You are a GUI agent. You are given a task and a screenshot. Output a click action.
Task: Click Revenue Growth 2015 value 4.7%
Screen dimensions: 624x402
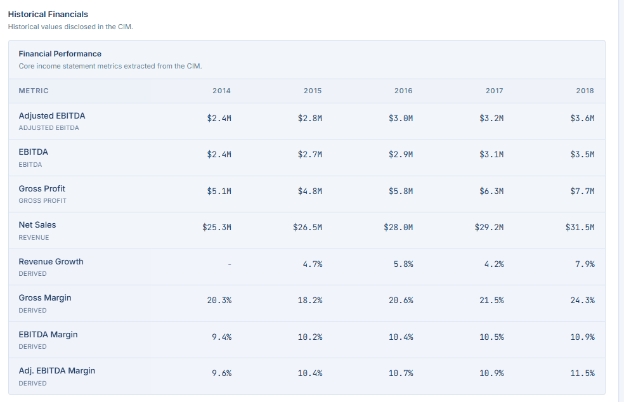point(313,264)
